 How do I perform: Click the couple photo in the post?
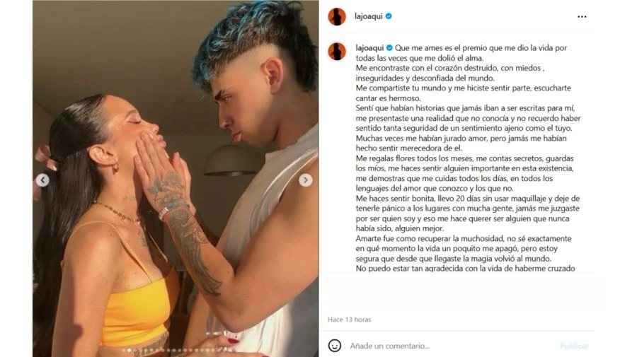(x=176, y=178)
